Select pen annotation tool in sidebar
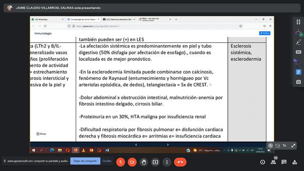The image size is (304, 171). point(298,42)
